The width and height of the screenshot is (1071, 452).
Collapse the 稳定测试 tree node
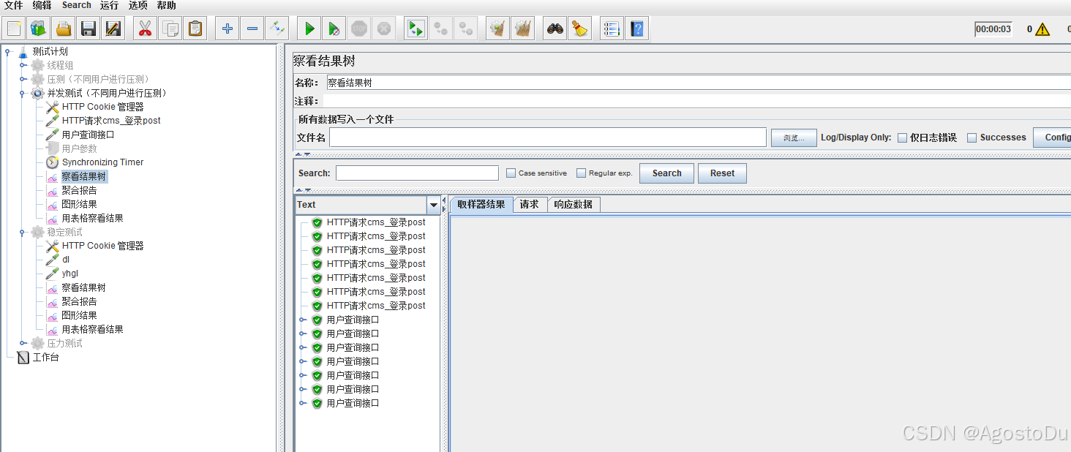point(23,232)
